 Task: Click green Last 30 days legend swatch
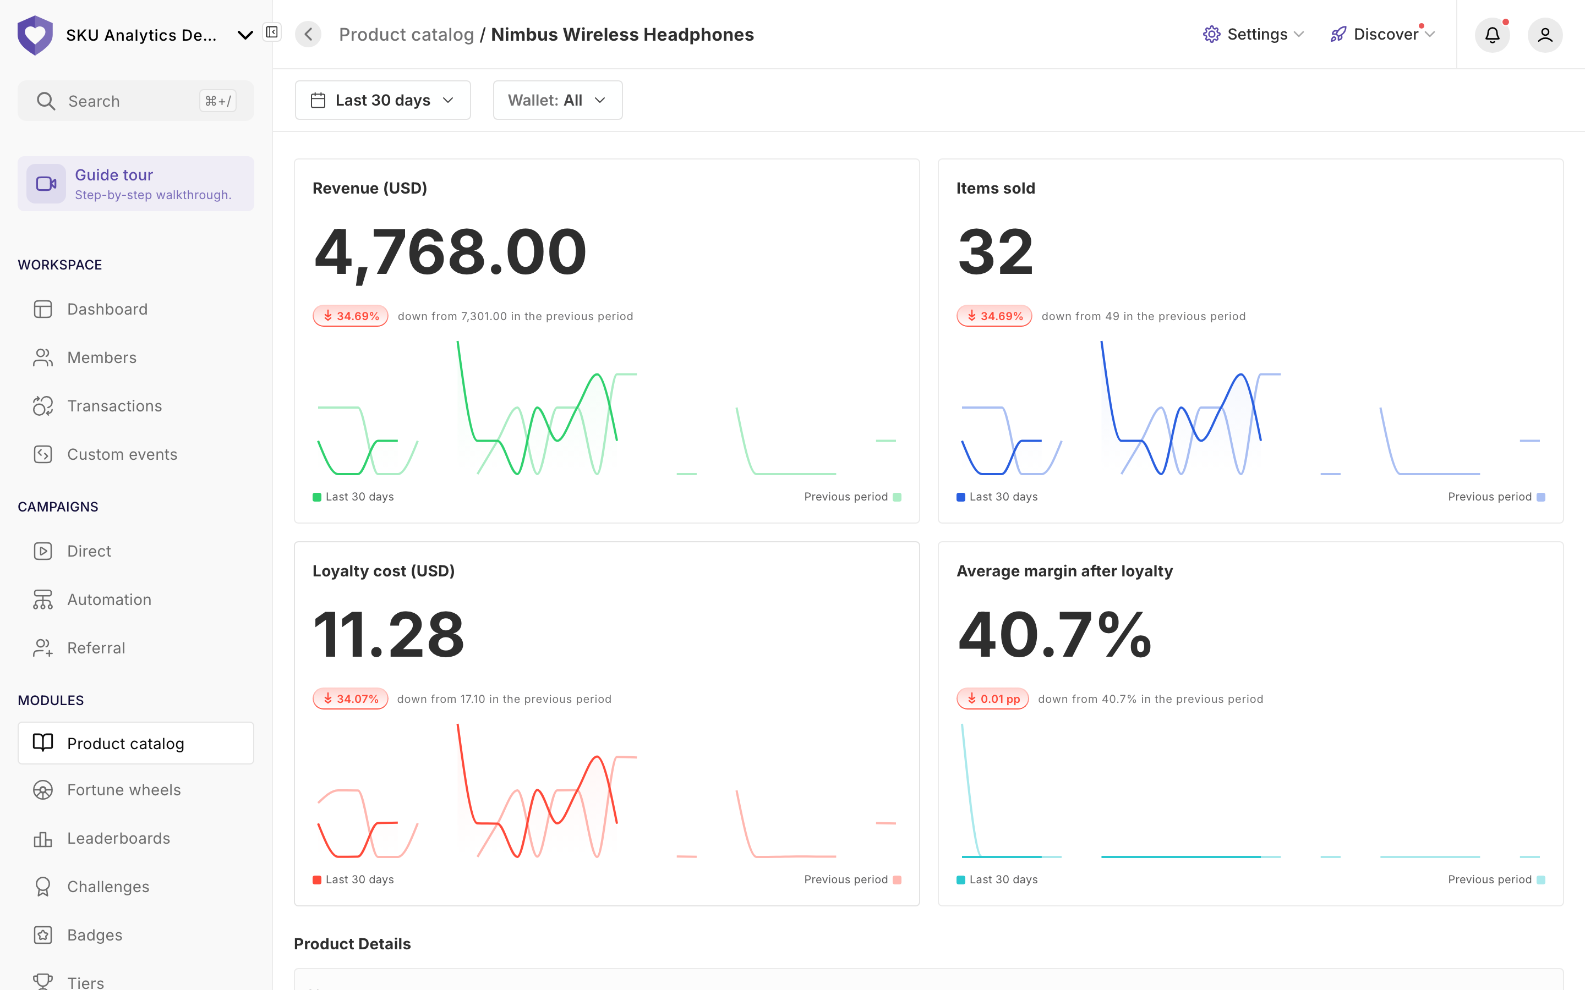click(x=317, y=497)
